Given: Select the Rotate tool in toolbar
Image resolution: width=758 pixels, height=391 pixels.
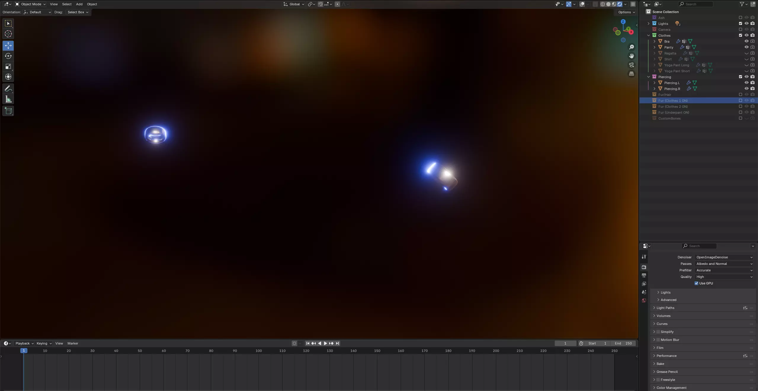Looking at the screenshot, I should [x=8, y=56].
